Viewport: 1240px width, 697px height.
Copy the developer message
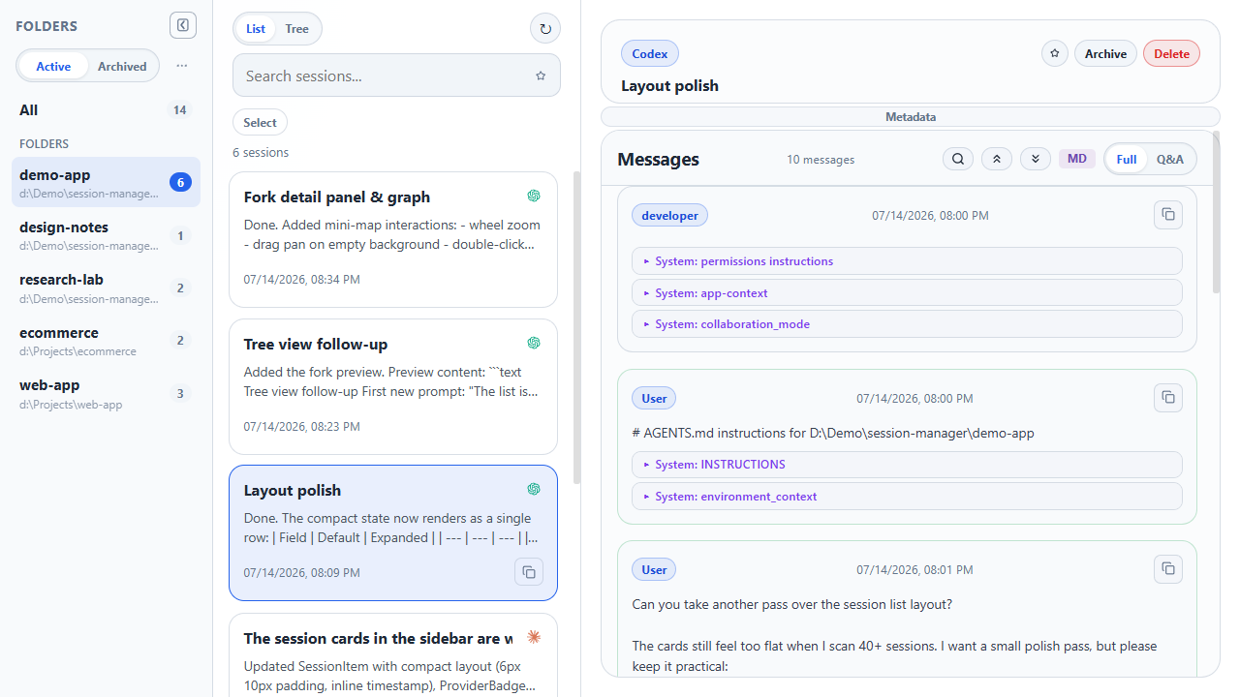point(1168,215)
